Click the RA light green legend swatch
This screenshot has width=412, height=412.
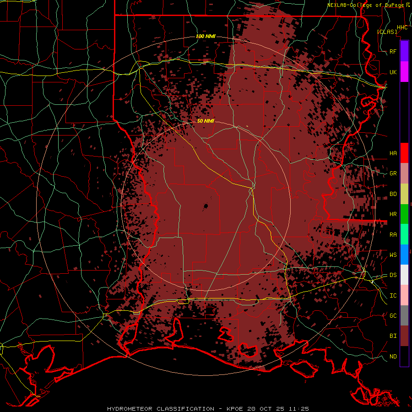tap(404, 234)
